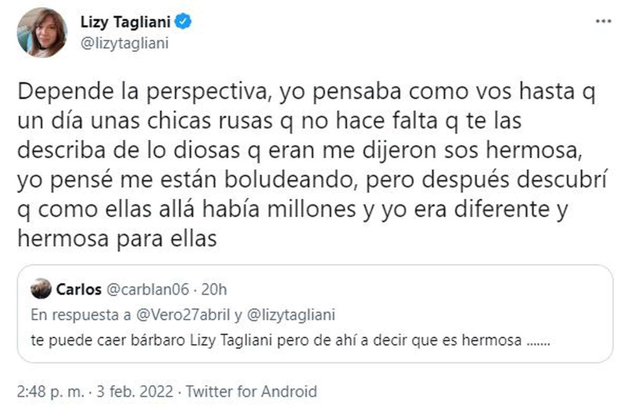Open the @lizytagliani handle under the name
This screenshot has height=417, width=621.
[124, 44]
